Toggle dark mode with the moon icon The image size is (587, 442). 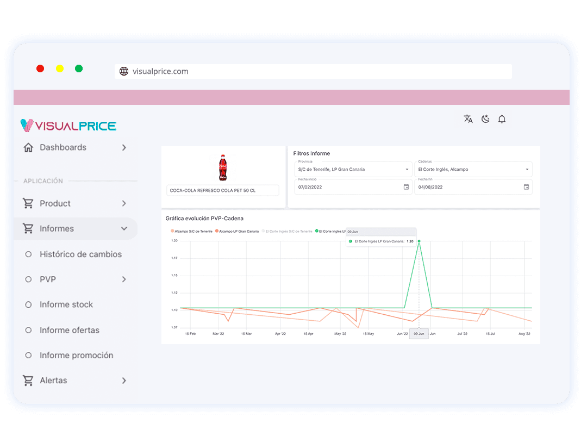pos(485,119)
